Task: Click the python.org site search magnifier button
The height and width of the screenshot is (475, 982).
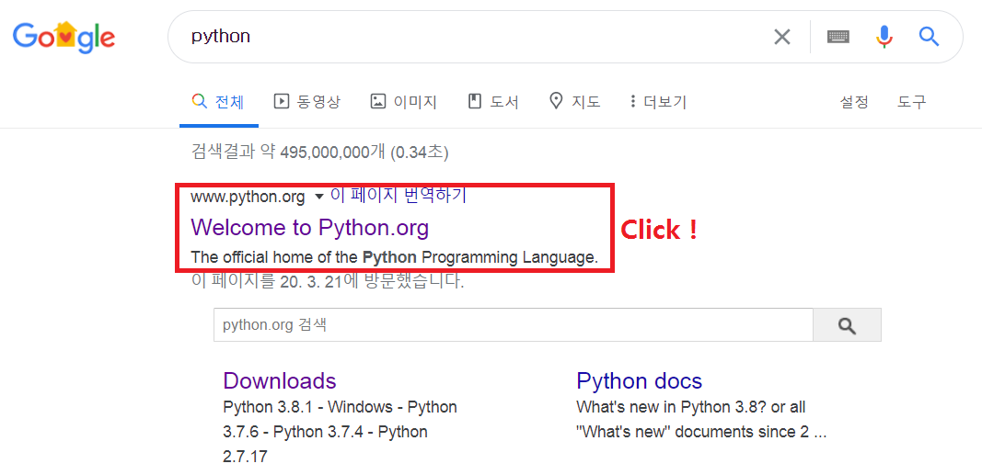Action: (847, 325)
